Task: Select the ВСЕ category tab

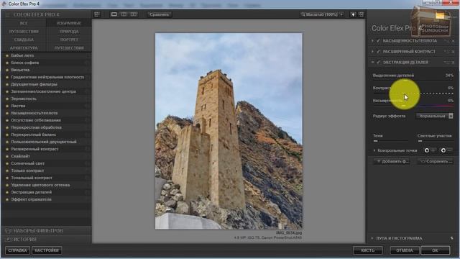Action: pyautogui.click(x=24, y=23)
